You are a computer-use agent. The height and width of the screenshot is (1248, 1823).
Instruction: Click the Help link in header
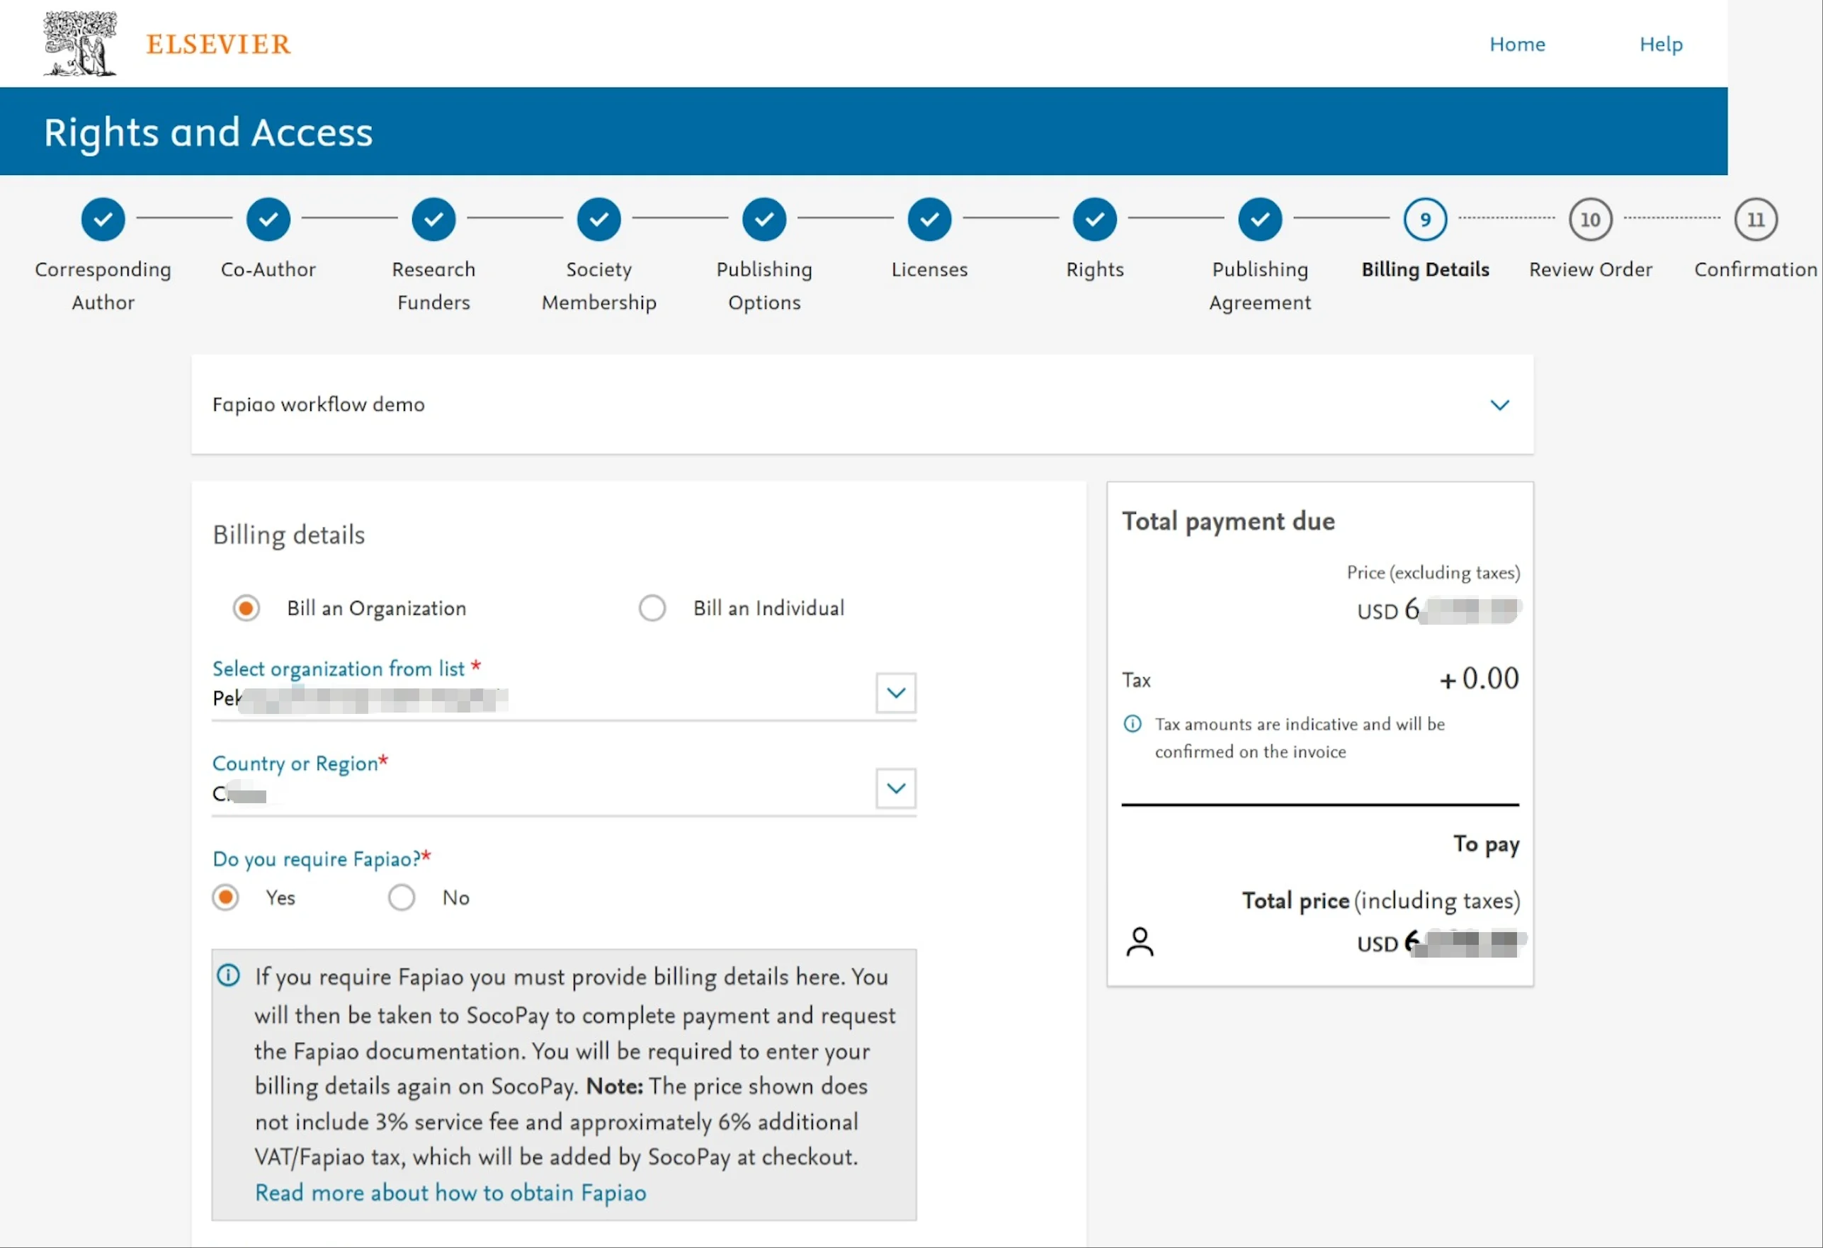[x=1661, y=44]
